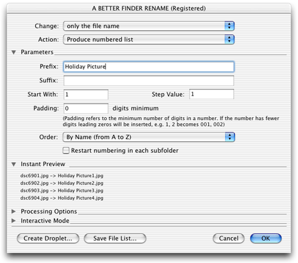Collapse the Parameters section triangle
The width and height of the screenshot is (298, 263).
pos(14,52)
